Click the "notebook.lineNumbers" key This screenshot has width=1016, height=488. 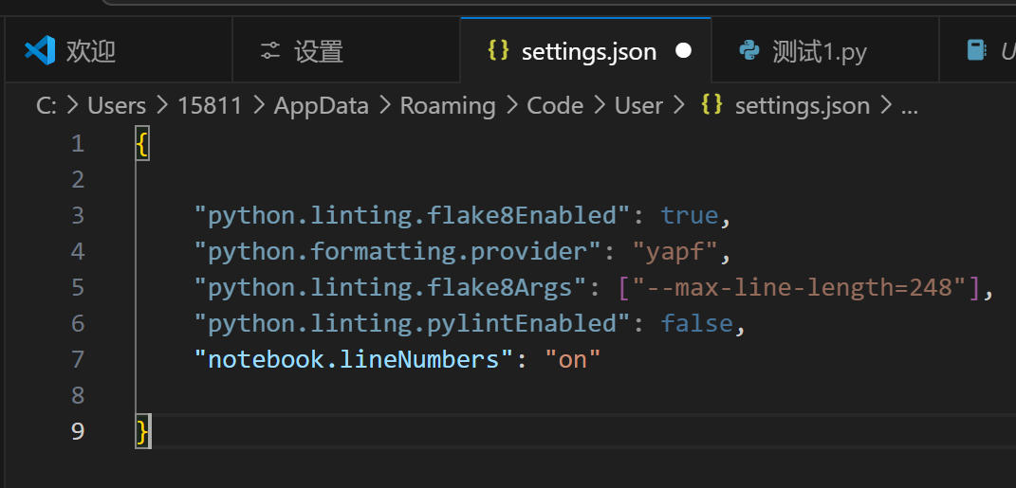[355, 359]
